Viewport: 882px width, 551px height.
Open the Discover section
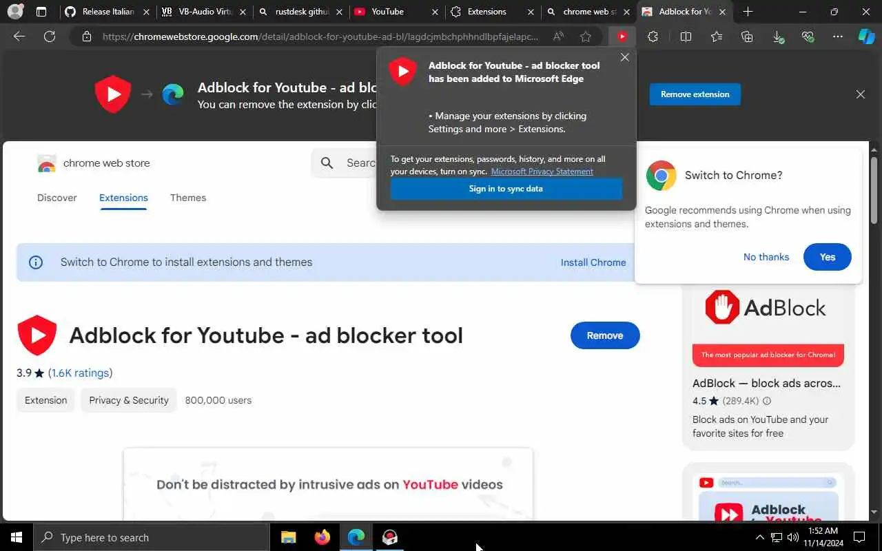point(57,198)
